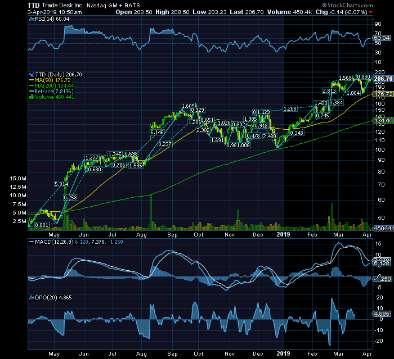Click the 134.44 MA(200) axis tag
The height and width of the screenshot is (359, 394).
click(383, 121)
